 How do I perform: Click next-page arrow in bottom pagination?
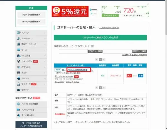coord(104,88)
